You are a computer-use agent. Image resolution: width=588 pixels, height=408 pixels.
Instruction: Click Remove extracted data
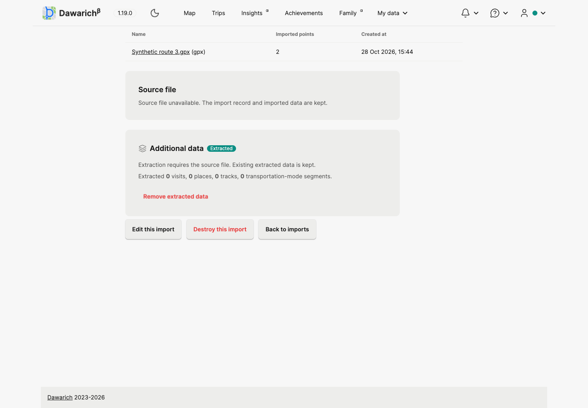click(x=176, y=197)
